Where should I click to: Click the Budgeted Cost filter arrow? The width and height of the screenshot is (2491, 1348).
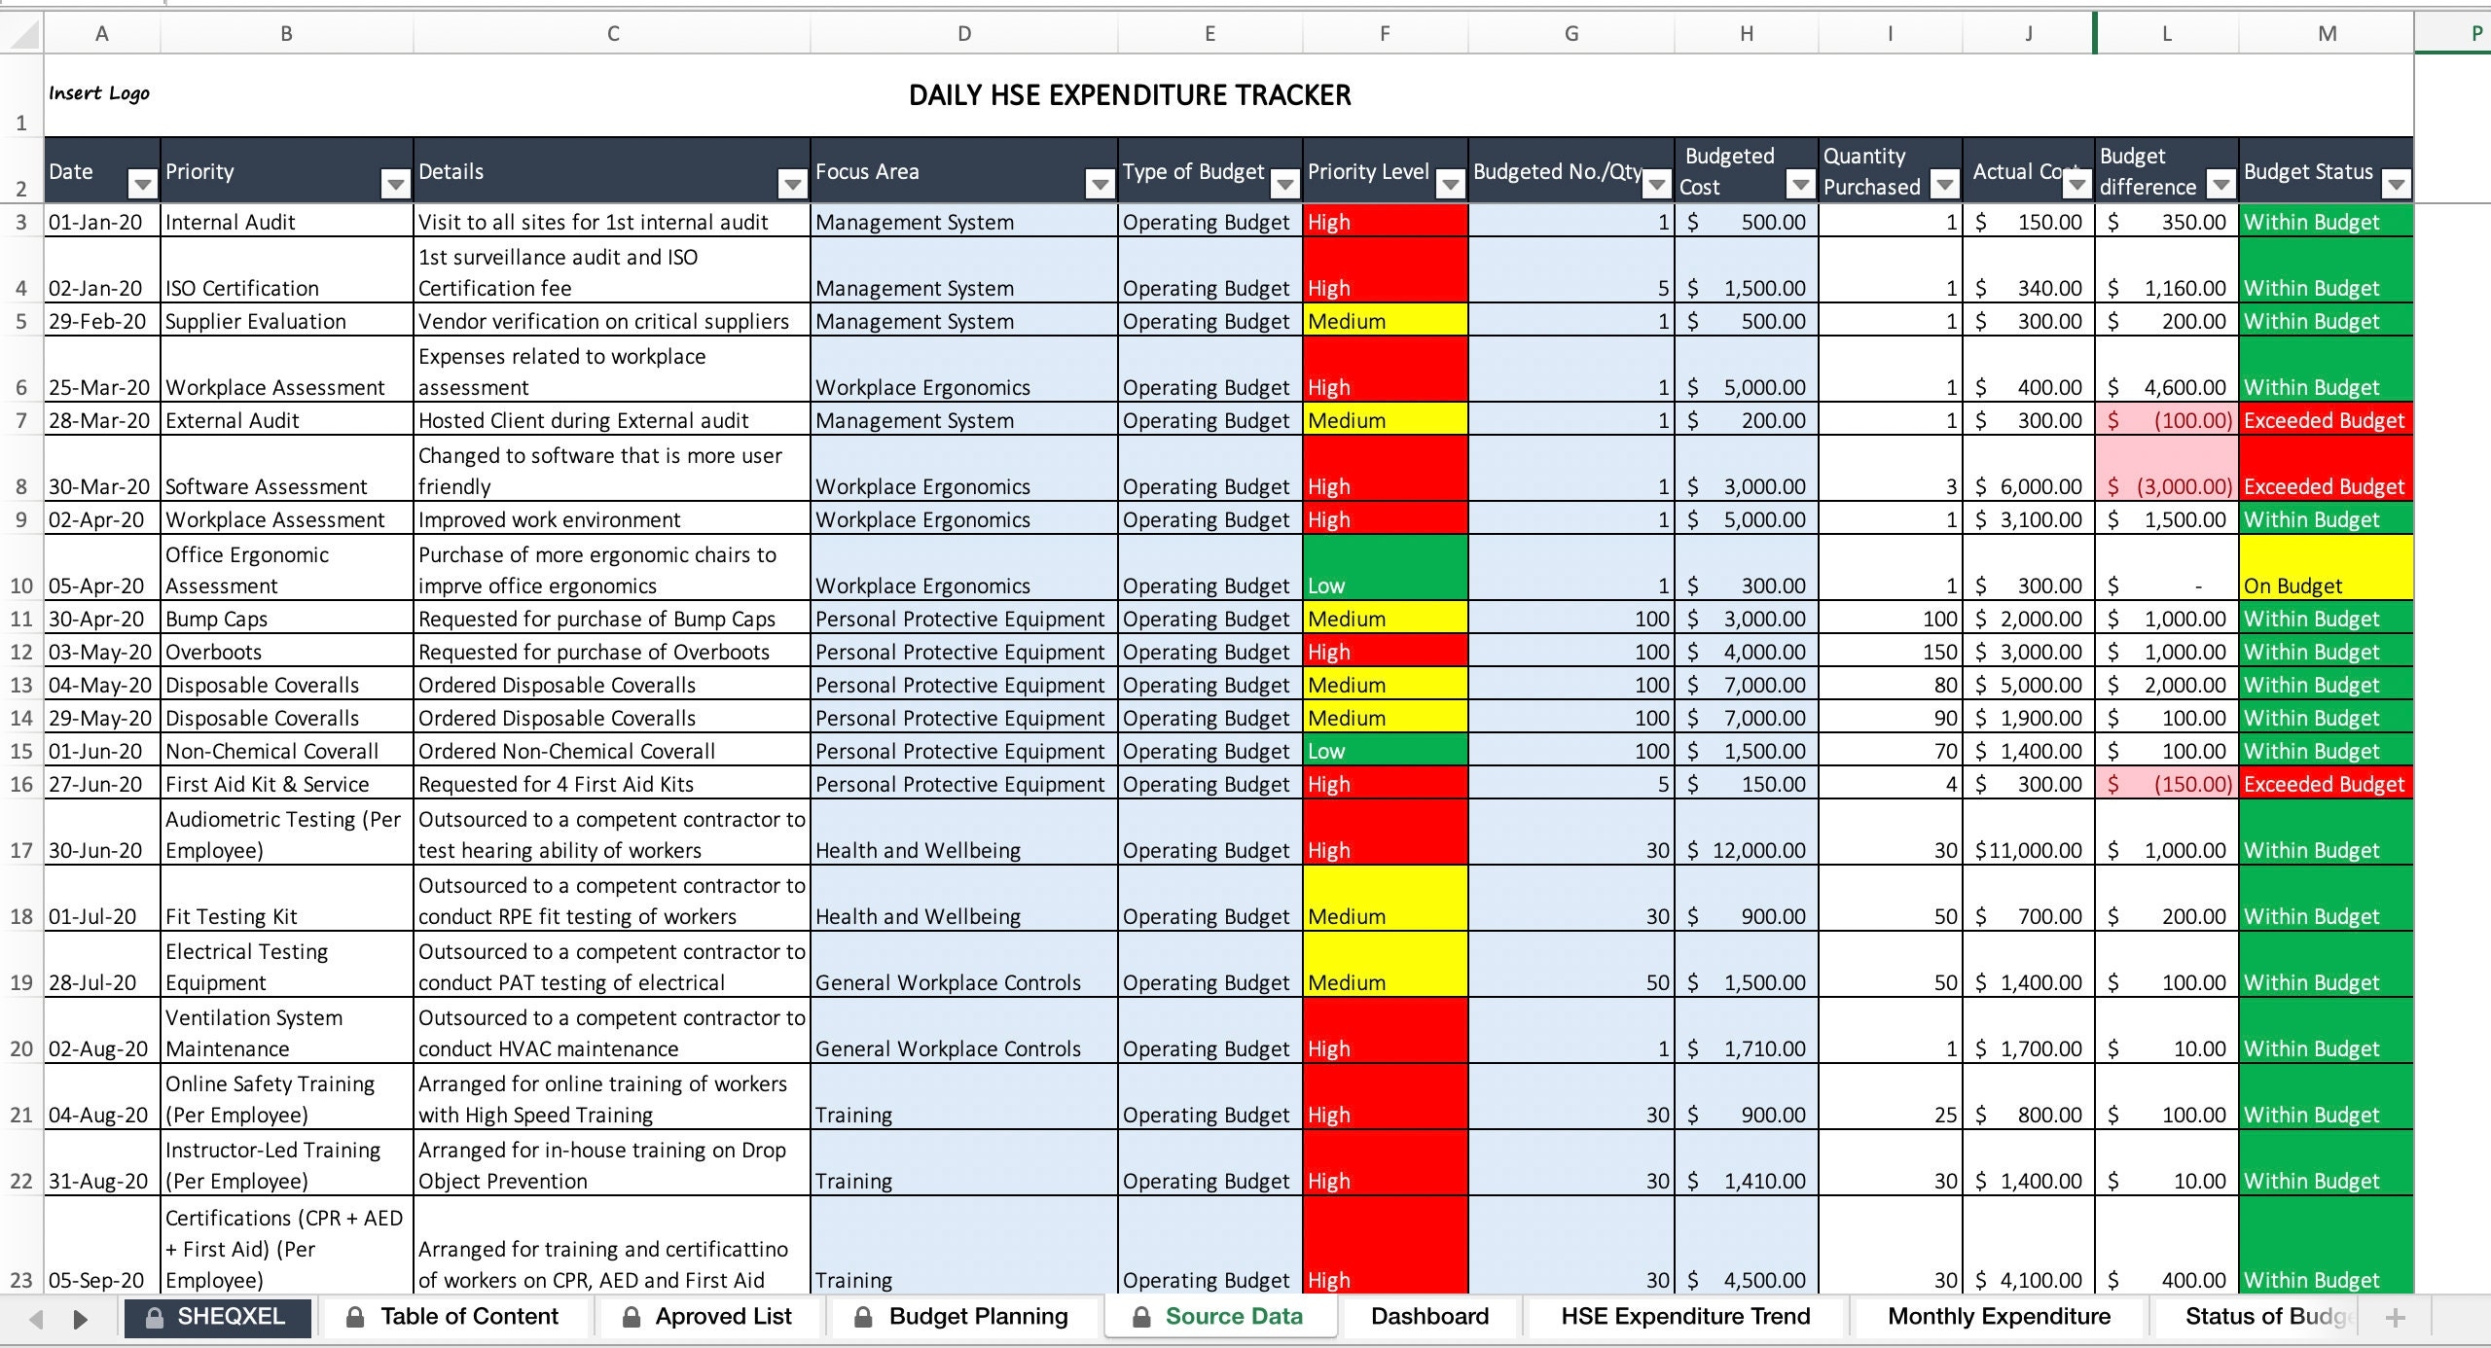pyautogui.click(x=1800, y=184)
